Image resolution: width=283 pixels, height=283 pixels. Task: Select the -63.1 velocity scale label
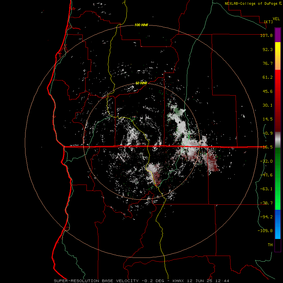[x=266, y=189]
